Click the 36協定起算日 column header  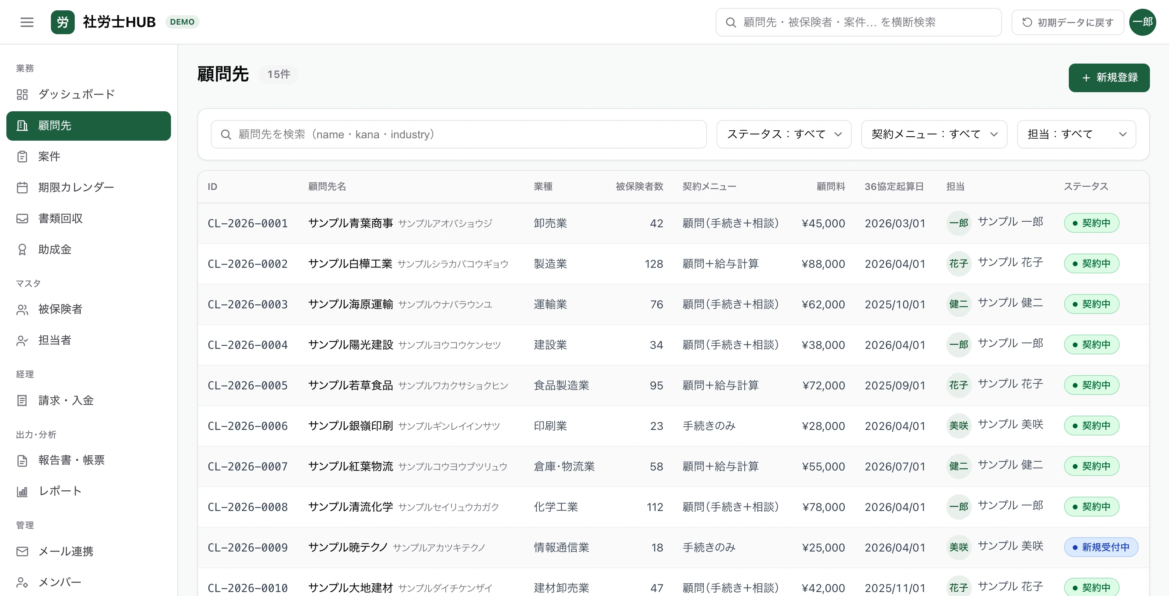tap(894, 186)
